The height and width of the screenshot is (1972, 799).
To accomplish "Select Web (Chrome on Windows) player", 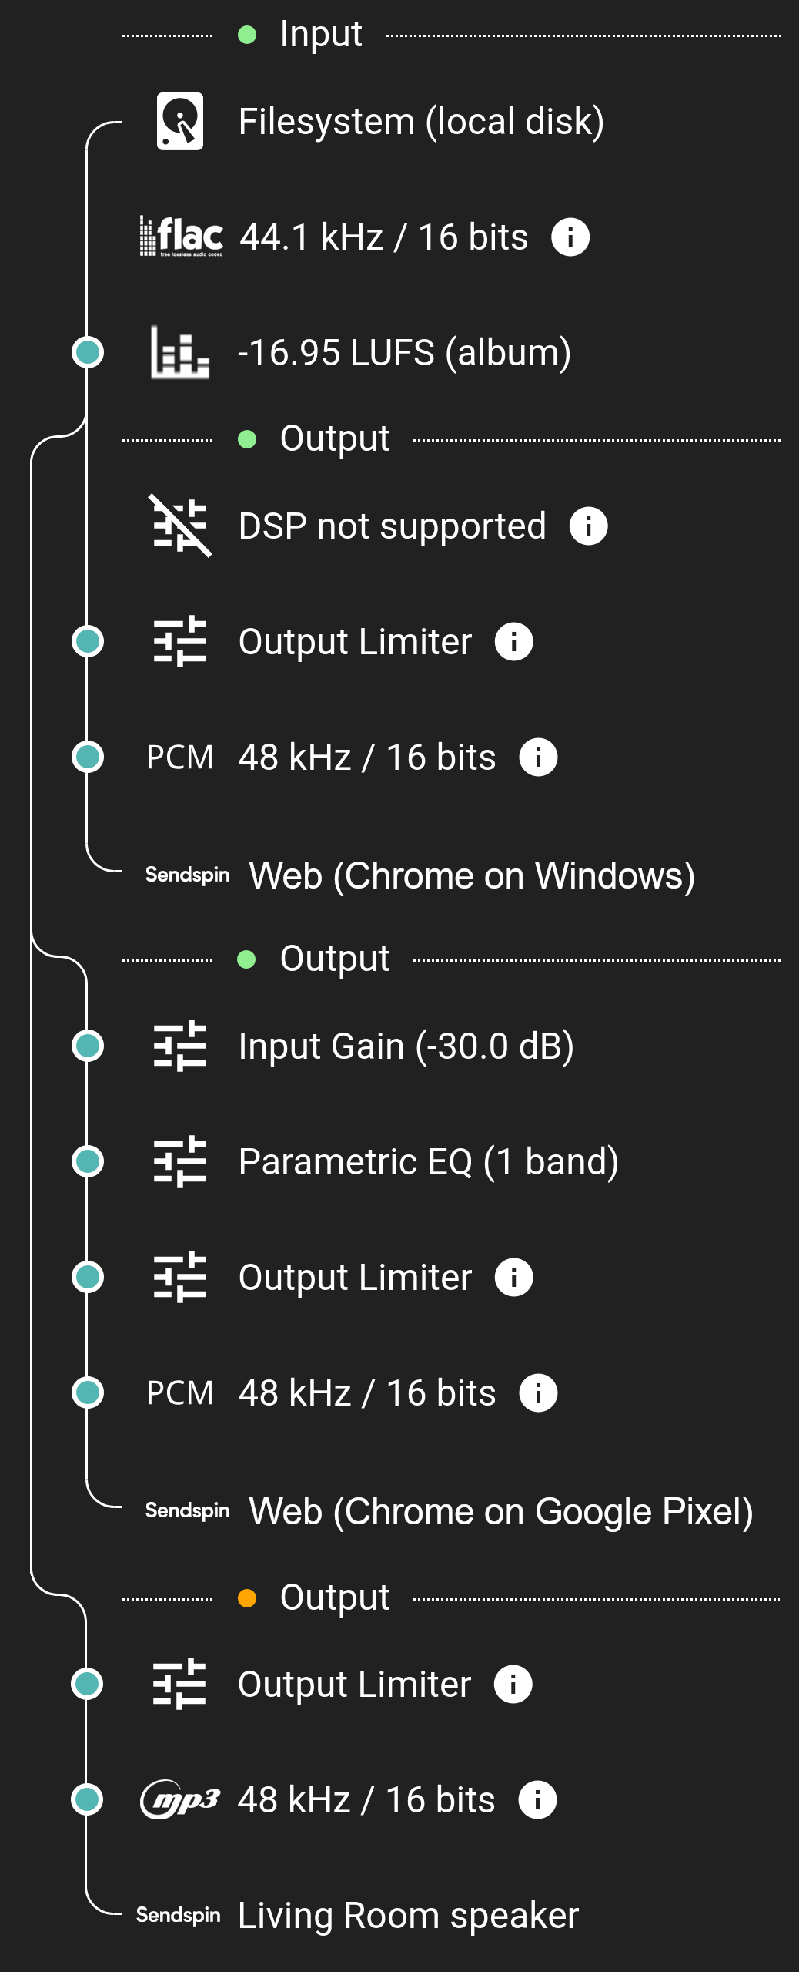I will 472,875.
